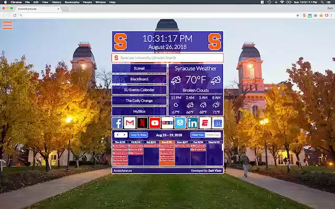Open the Netflix shortcut icon
335x209 pixels.
[142, 123]
